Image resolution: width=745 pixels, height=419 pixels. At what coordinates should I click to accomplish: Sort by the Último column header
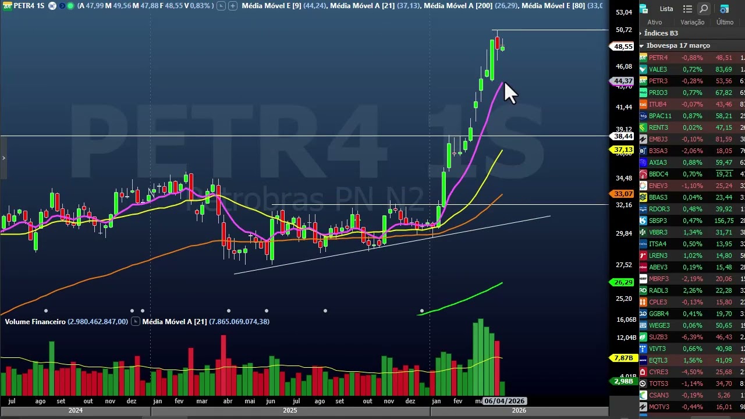pos(725,22)
